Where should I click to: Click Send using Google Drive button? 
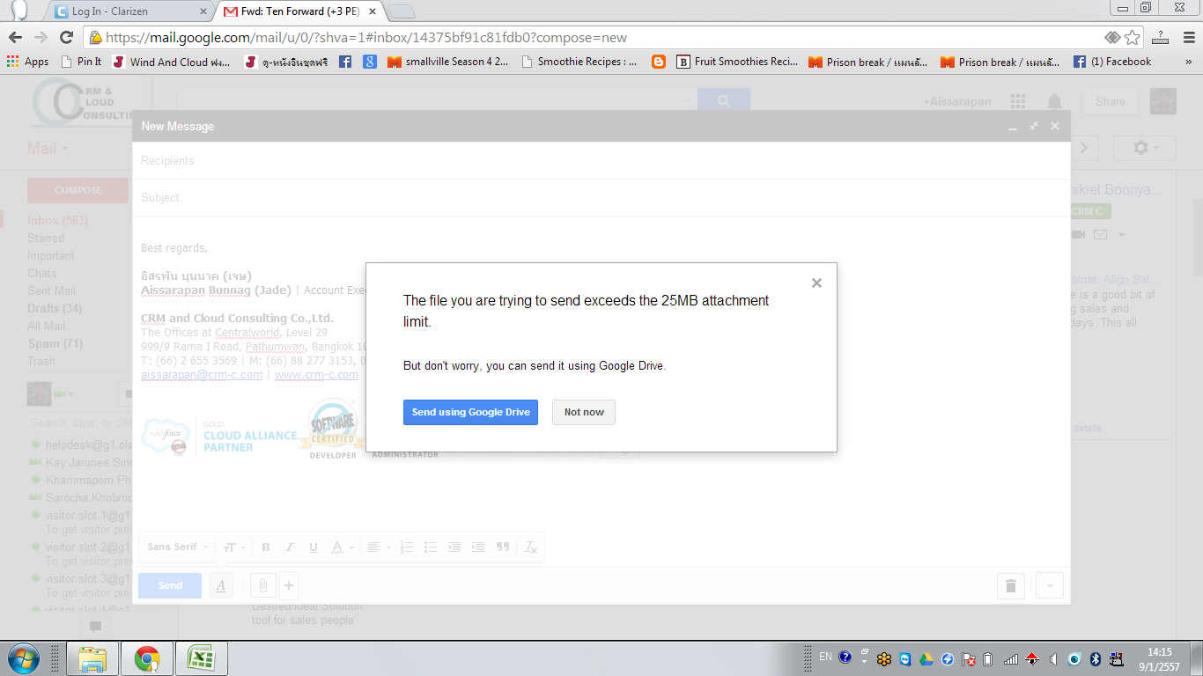point(470,412)
